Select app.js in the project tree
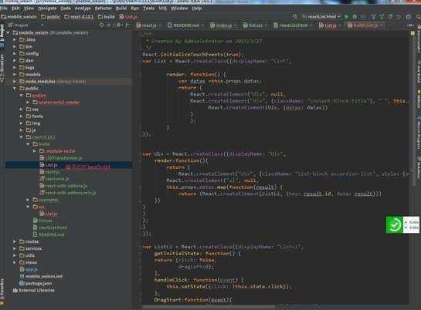The image size is (421, 310). point(29,270)
